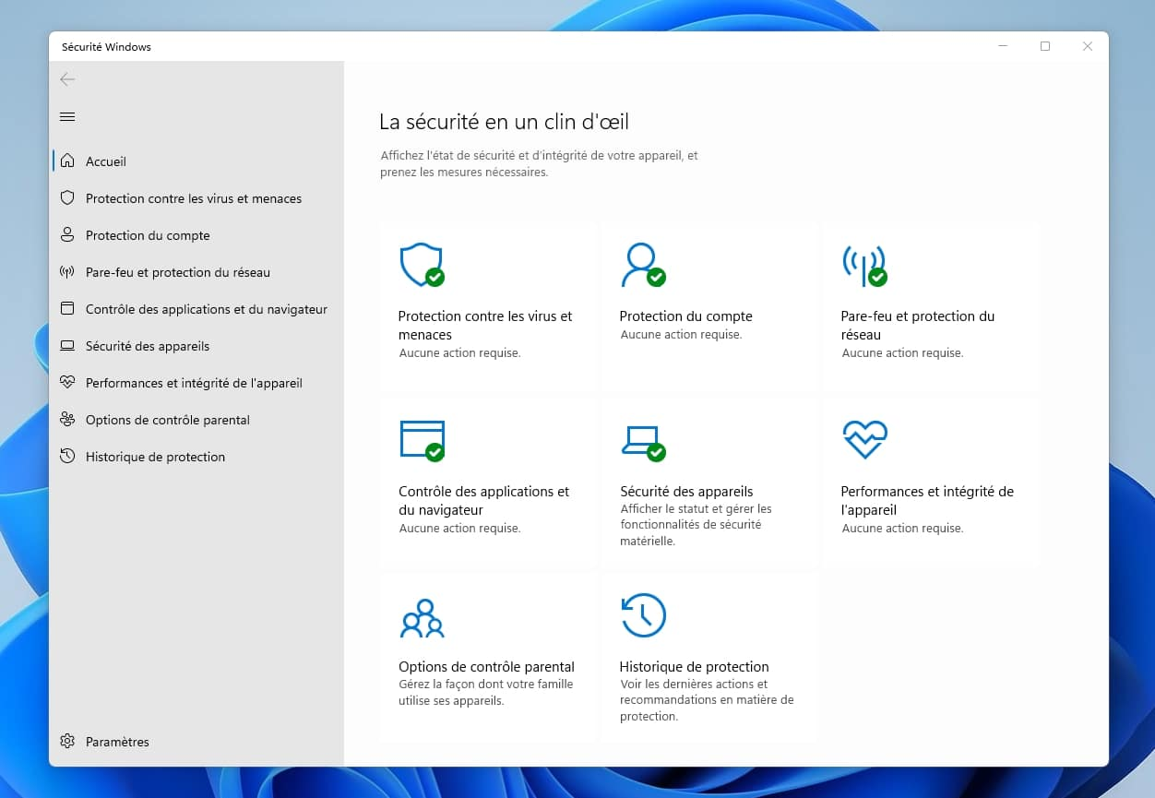Click the antenna icon beside Pare-feu sidebar entry
The width and height of the screenshot is (1155, 798).
click(x=66, y=271)
